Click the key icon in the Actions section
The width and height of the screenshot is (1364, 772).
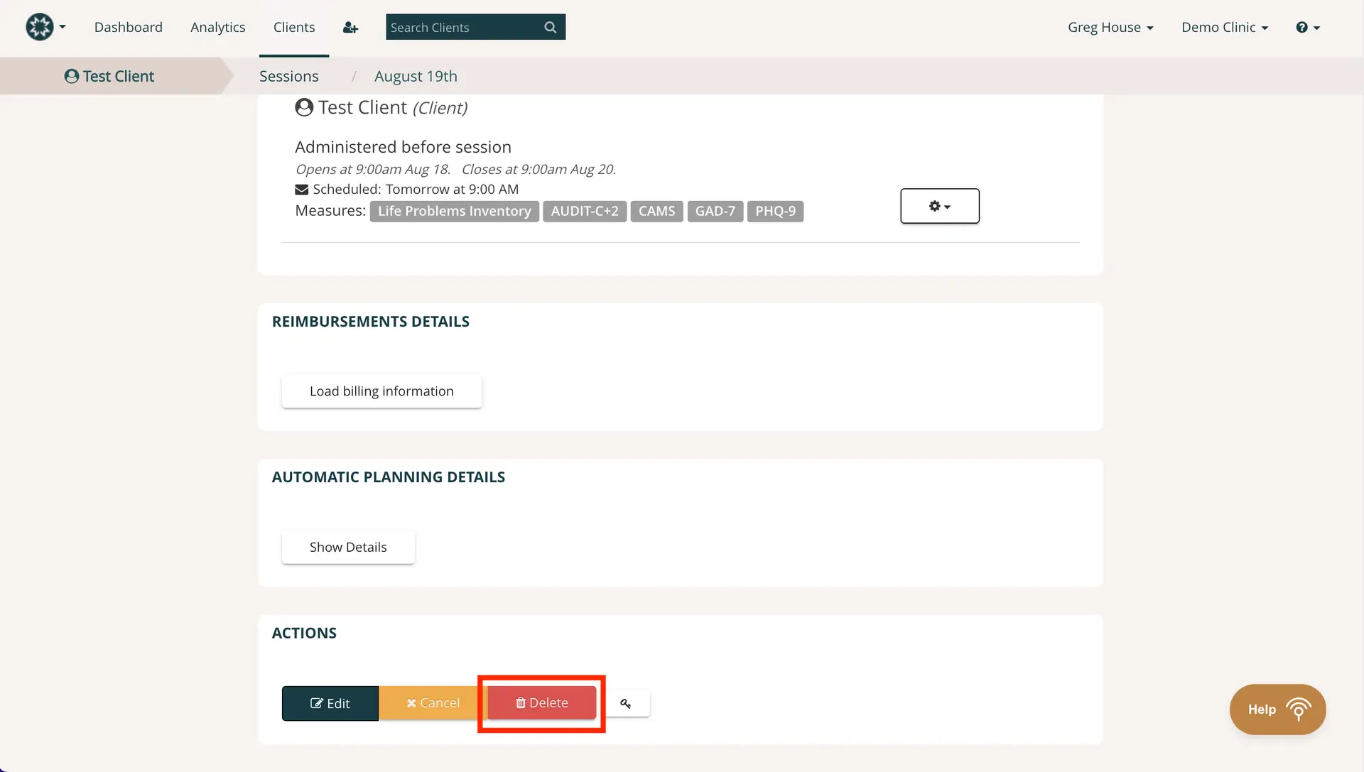[626, 703]
